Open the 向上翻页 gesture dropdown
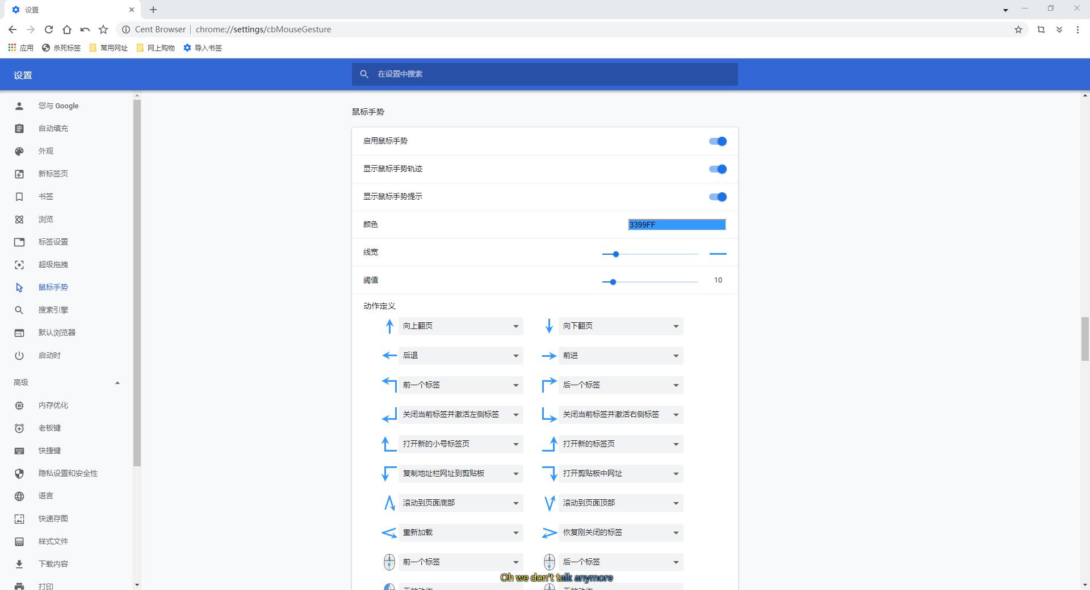 pos(460,326)
